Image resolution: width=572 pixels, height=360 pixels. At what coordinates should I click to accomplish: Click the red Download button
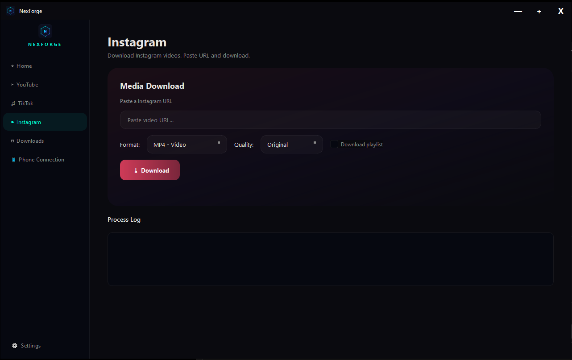(x=150, y=170)
